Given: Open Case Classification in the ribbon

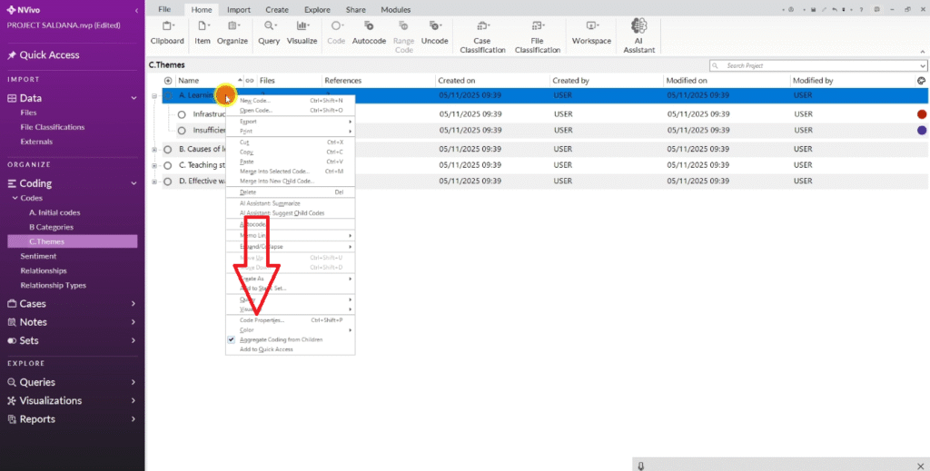Looking at the screenshot, I should (482, 36).
